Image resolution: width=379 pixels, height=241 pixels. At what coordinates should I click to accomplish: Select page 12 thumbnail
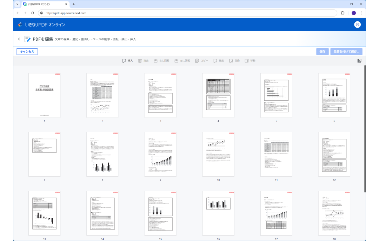coord(334,154)
